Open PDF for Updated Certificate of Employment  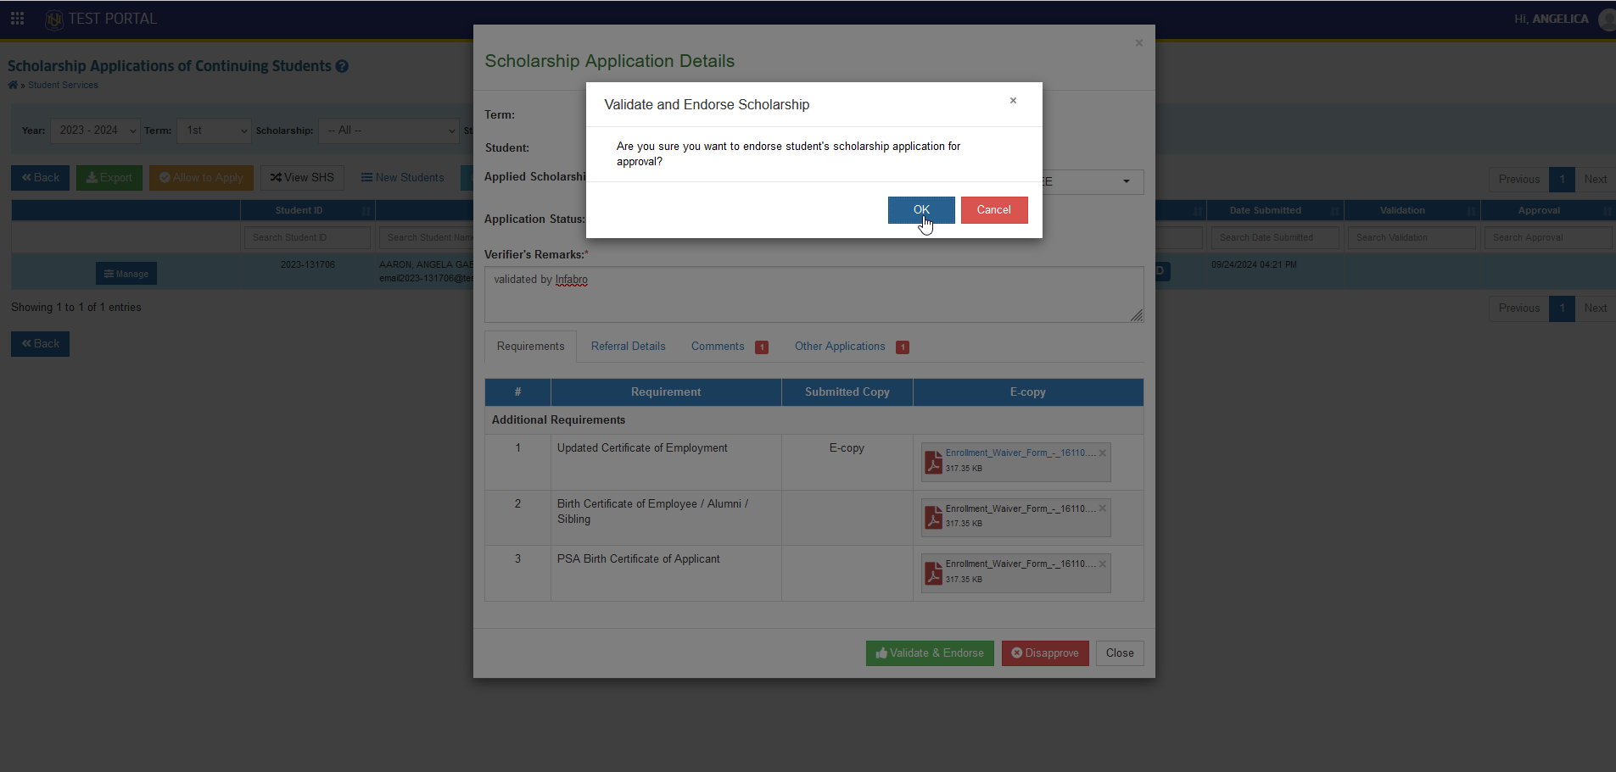(1020, 453)
